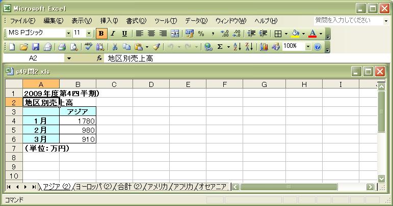Go to last sheet tab button

point(34,187)
